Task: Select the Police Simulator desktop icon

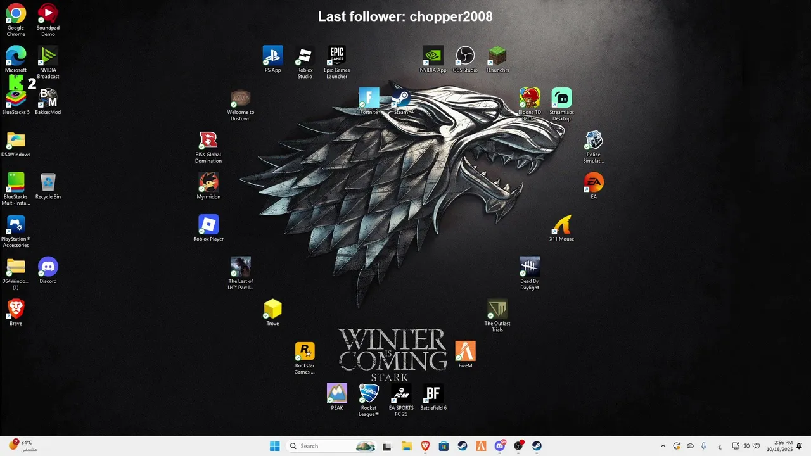Action: pyautogui.click(x=594, y=147)
